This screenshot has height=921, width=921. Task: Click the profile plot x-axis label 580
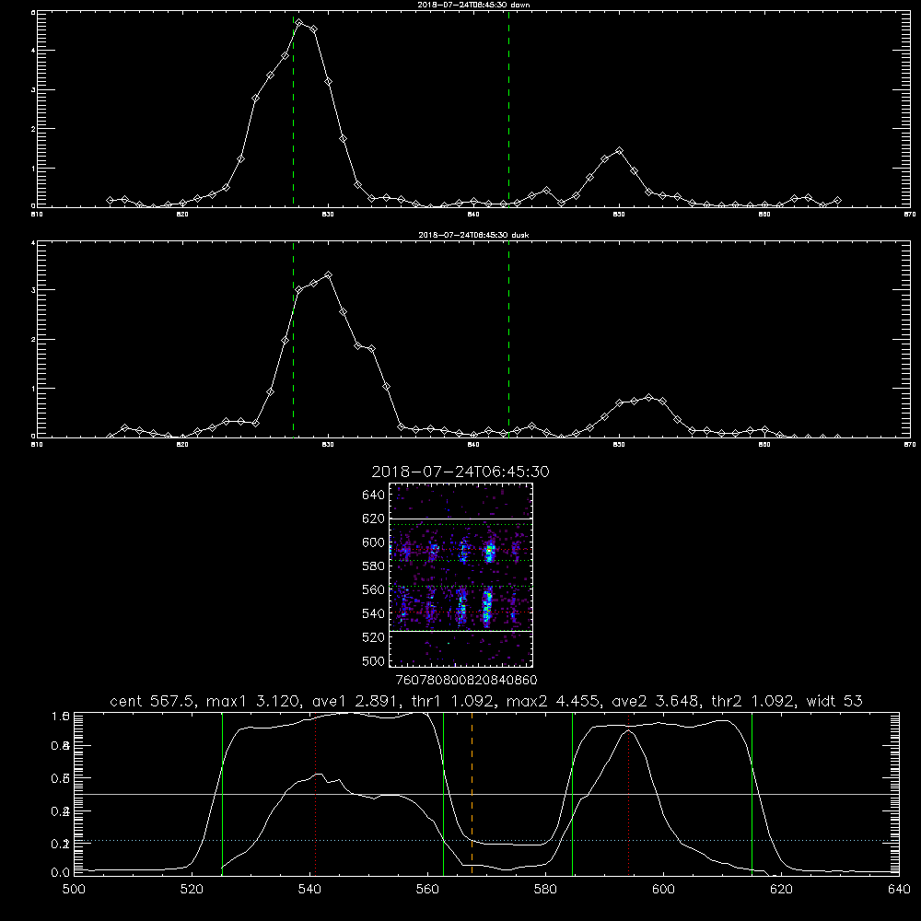545,890
